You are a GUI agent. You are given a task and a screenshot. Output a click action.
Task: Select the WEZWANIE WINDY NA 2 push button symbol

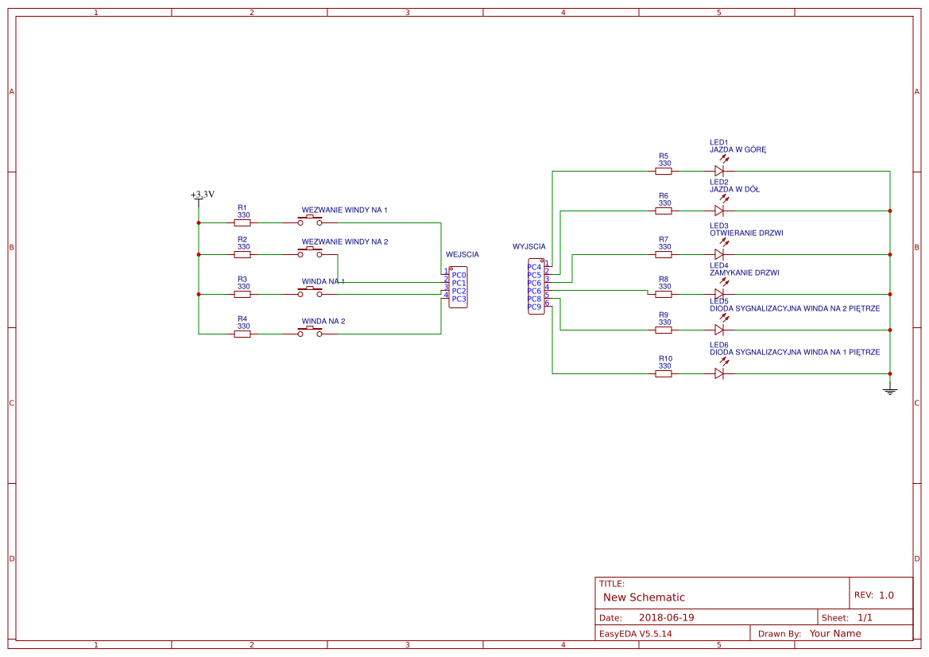(310, 253)
